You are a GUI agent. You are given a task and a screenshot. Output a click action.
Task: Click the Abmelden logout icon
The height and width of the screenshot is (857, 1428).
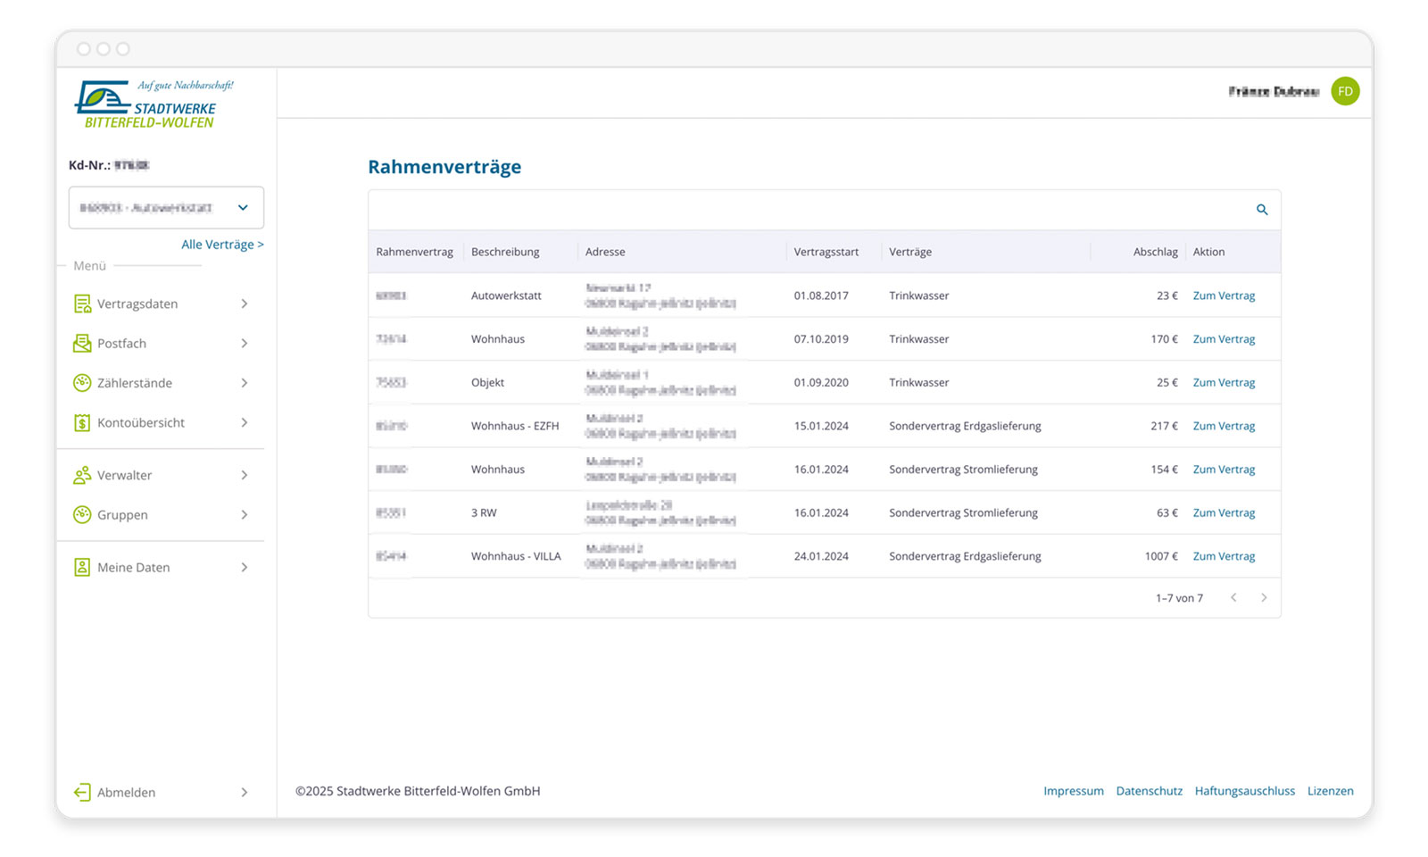82,793
